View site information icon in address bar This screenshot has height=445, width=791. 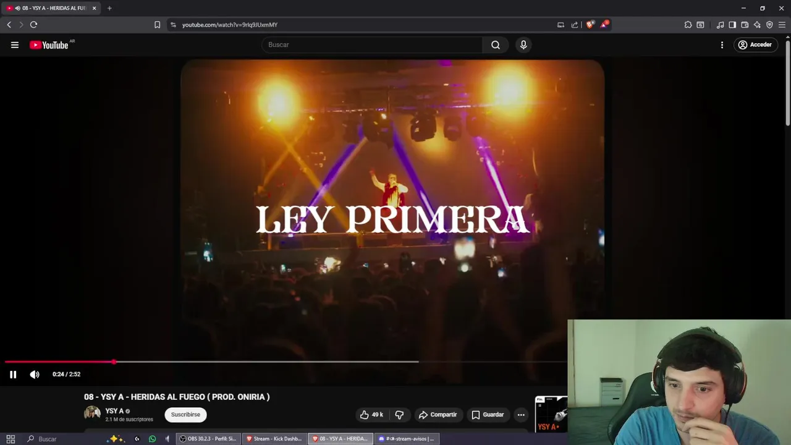[173, 25]
